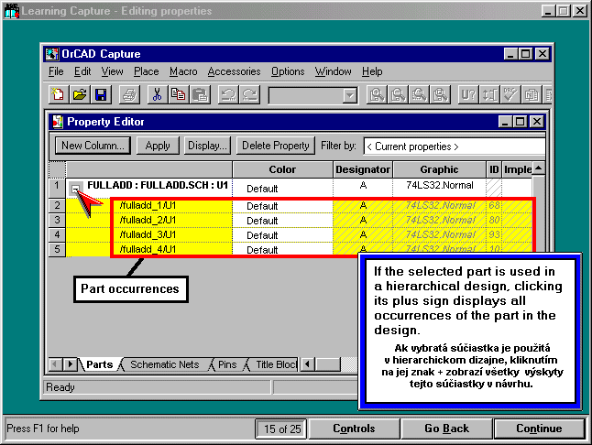Save the design with the floppy icon
This screenshot has height=445, width=592.
pyautogui.click(x=101, y=94)
